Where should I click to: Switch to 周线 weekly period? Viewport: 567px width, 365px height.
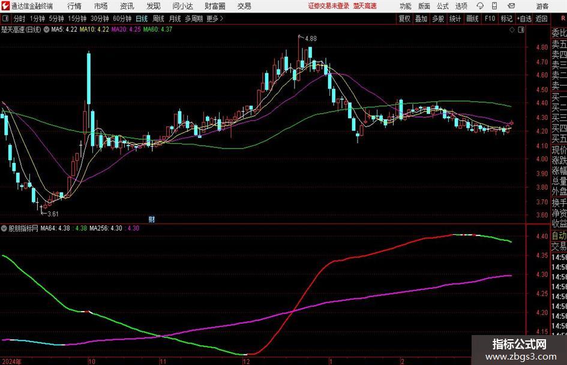(158, 19)
